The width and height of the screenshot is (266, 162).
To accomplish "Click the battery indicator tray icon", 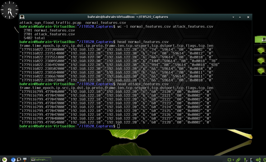I will coord(252,160).
